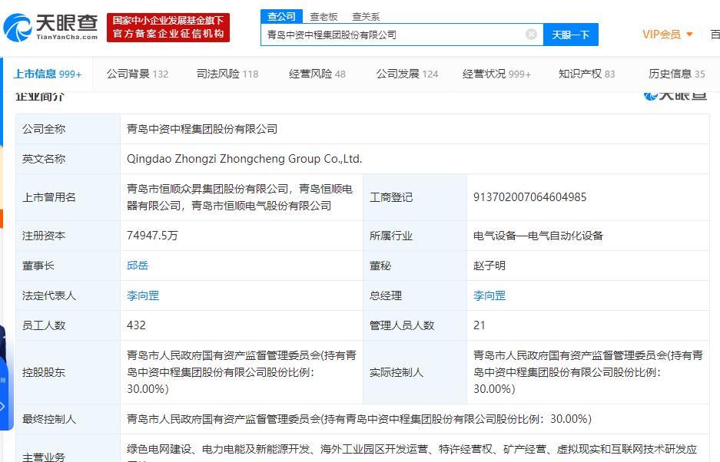Click the 天眼一下 search button
This screenshot has height=462, width=720.
(570, 35)
